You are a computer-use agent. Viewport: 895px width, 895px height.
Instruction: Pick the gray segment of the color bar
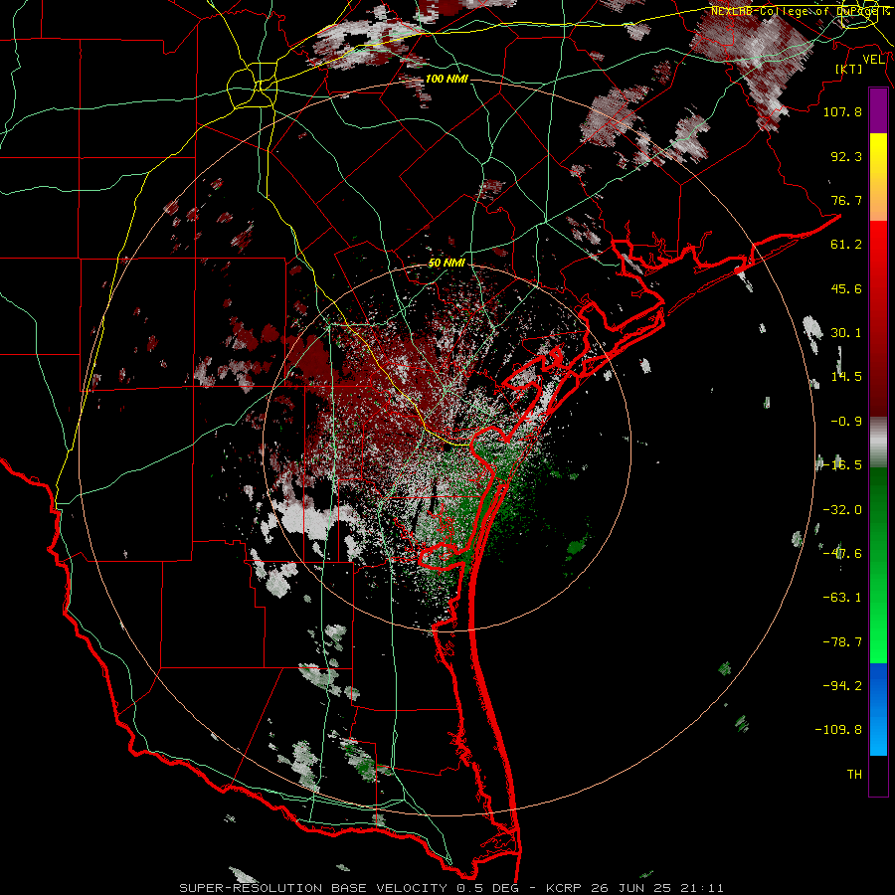(x=878, y=443)
